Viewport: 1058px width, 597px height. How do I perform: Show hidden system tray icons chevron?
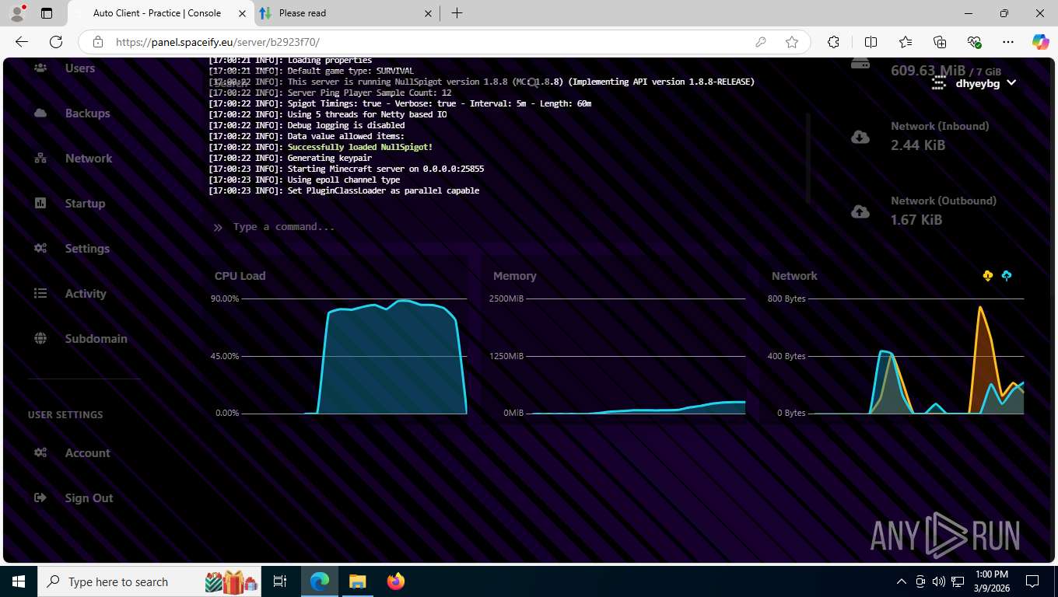point(902,581)
